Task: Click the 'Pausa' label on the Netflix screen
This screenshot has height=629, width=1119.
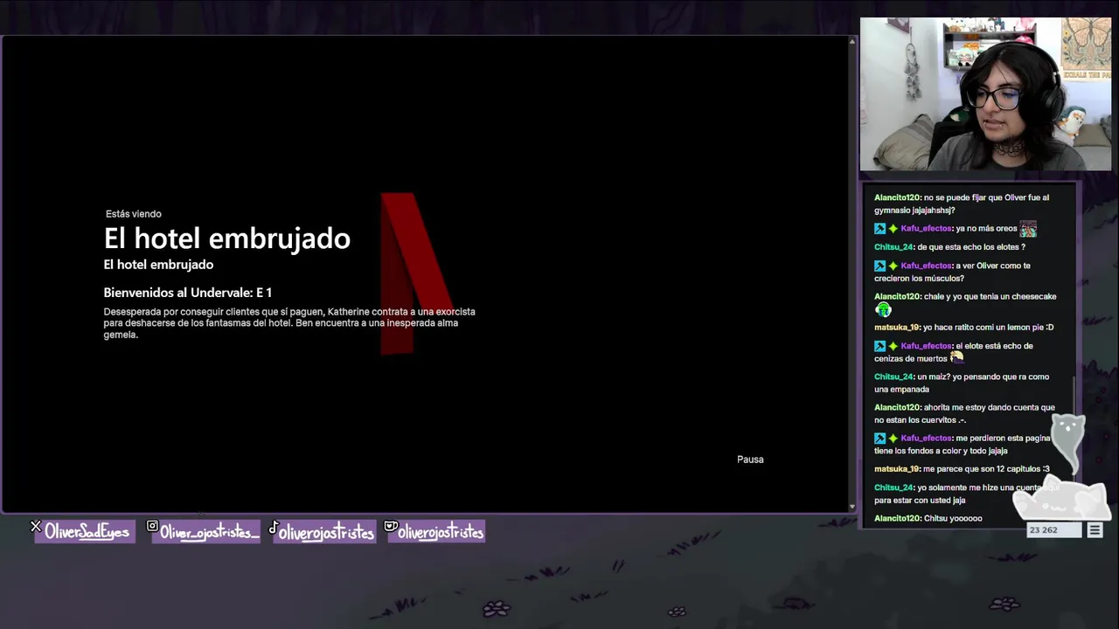Action: click(750, 460)
